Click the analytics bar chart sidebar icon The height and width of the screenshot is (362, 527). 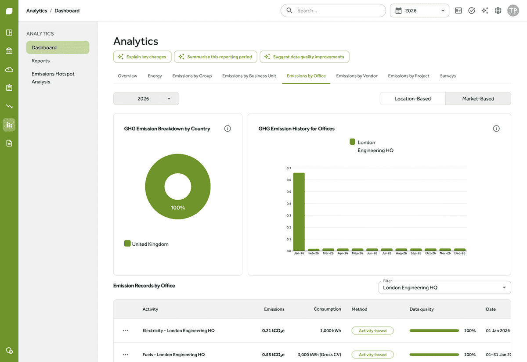[x=9, y=125]
